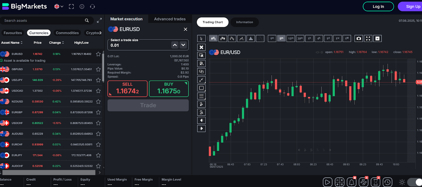Favourite the USDCHF asset star
The image size is (422, 187).
point(98,123)
